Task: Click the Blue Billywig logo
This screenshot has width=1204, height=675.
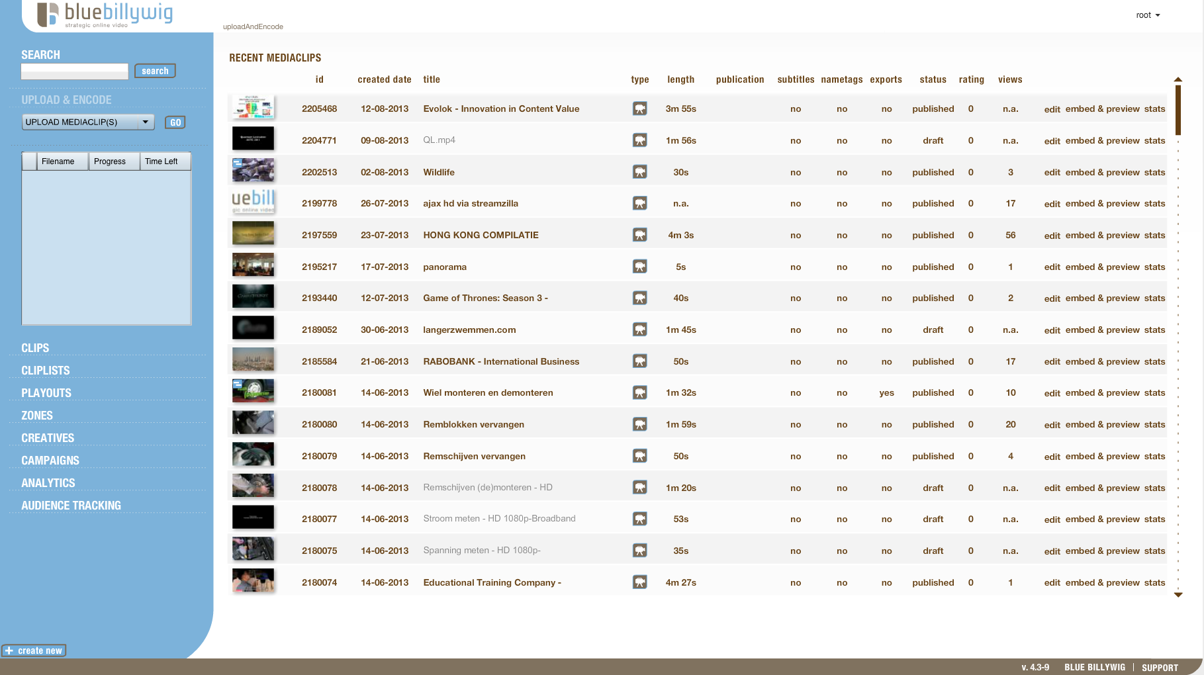Action: [x=105, y=15]
